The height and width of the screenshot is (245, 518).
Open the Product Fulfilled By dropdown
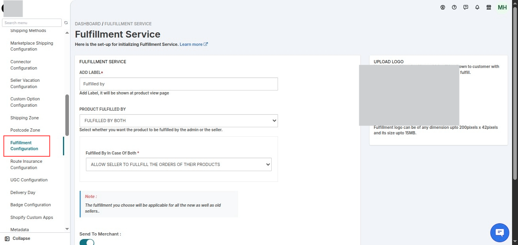(179, 121)
